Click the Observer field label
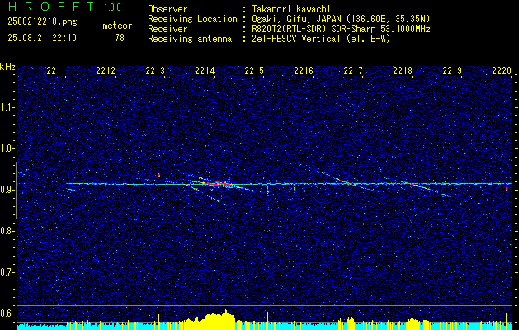The height and width of the screenshot is (330, 519). point(167,9)
